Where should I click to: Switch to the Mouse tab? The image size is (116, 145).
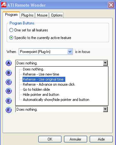[x=42, y=15]
